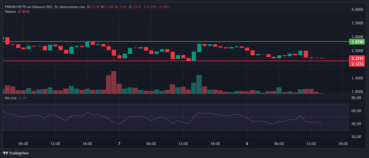This screenshot has width=369, height=158.
Task: Click the 60.00 RSI axis value
Action: click(x=356, y=111)
